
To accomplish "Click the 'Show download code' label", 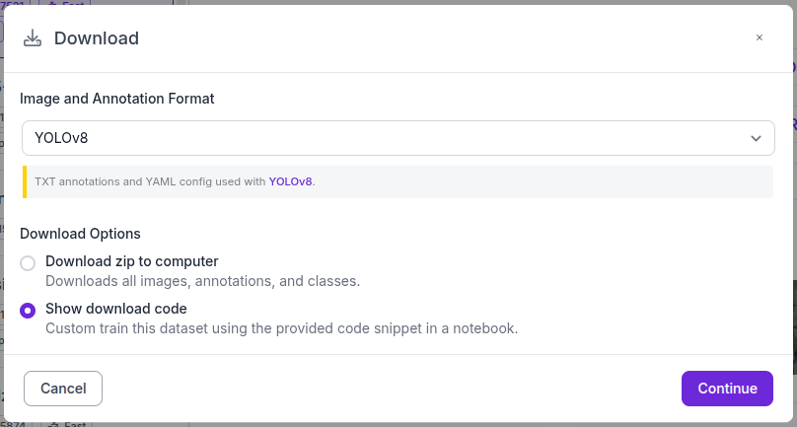I will [x=115, y=309].
